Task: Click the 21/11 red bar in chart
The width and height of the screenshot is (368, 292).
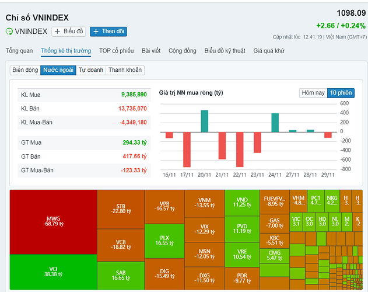Action: 222,146
